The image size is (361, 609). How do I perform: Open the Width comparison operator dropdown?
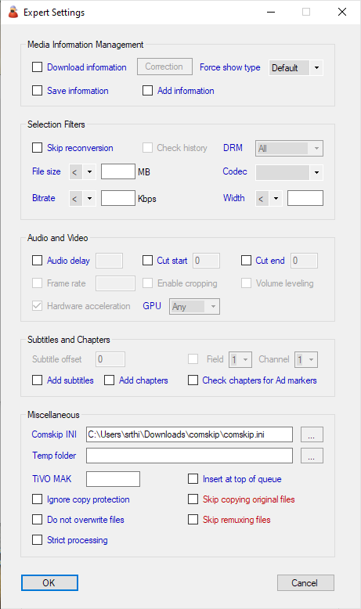click(x=269, y=199)
